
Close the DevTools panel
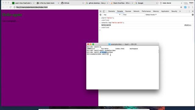click(193, 11)
